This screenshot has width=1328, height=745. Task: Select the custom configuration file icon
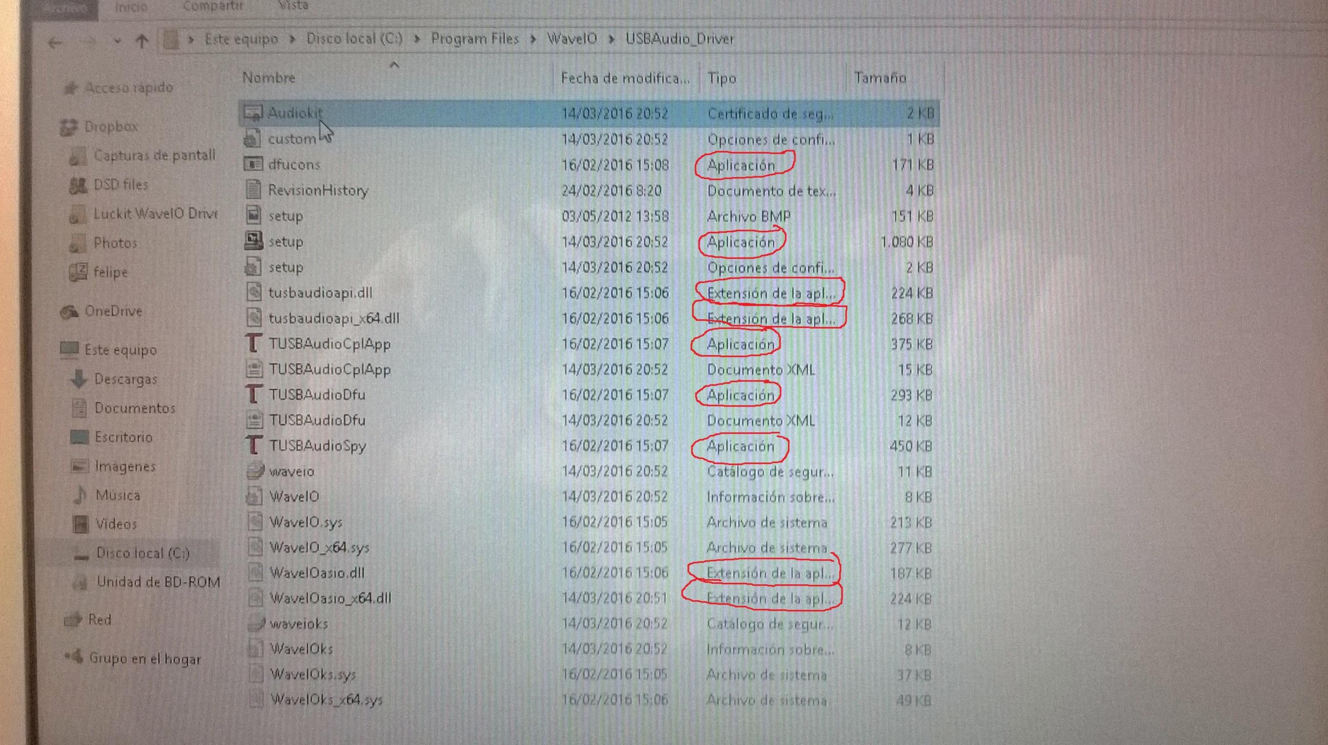point(253,138)
